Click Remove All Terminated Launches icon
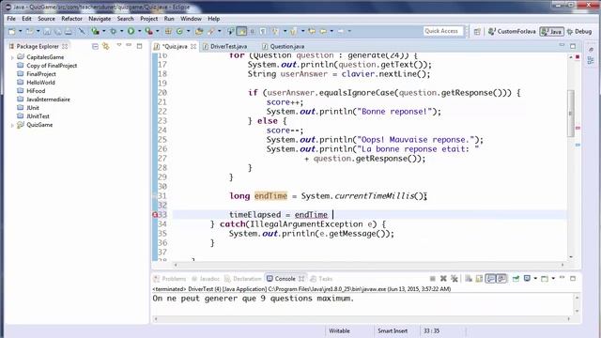Image resolution: width=601 pixels, height=338 pixels. pos(455,279)
